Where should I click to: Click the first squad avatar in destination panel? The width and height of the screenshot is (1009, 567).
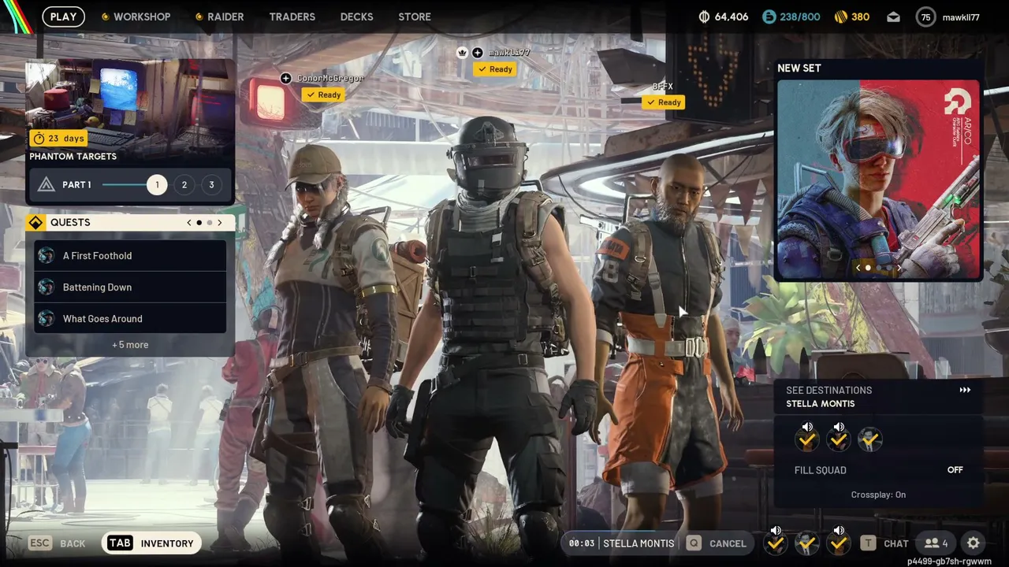coord(806,440)
